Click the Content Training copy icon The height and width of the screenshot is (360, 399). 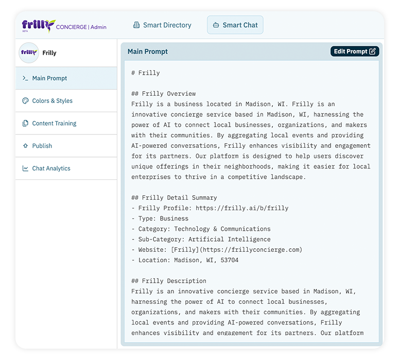coord(25,124)
